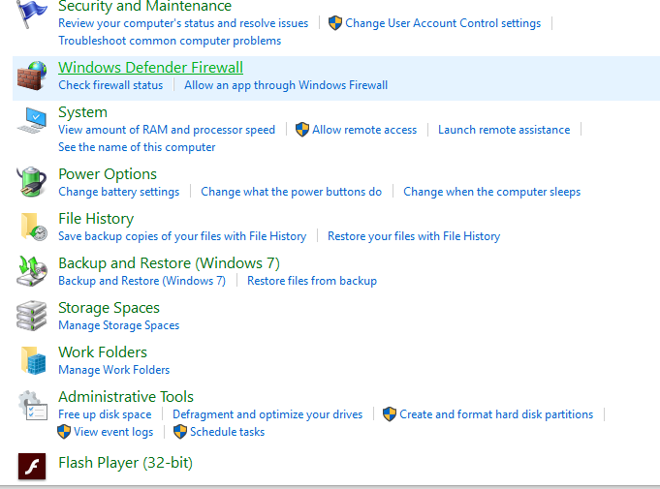
Task: Click the Security and Maintenance flag icon
Action: tap(32, 14)
